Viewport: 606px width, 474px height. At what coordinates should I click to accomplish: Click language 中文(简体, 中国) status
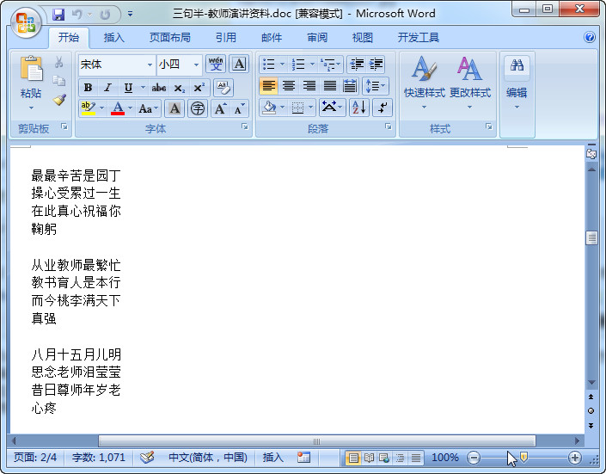(x=208, y=458)
